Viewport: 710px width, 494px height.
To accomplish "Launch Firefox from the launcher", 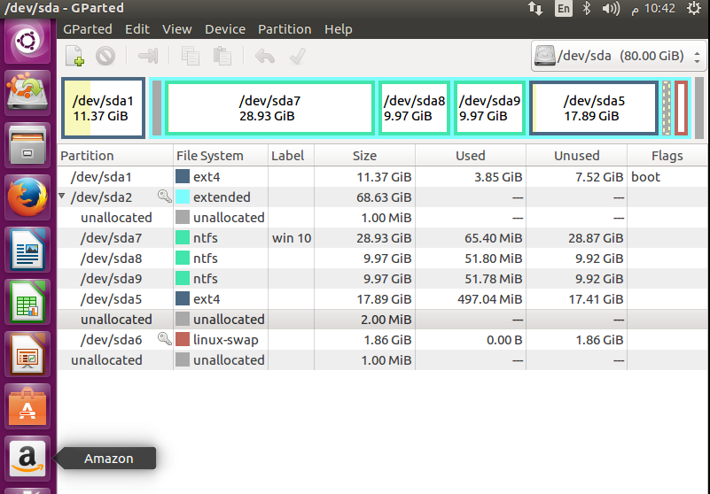I will (27, 197).
